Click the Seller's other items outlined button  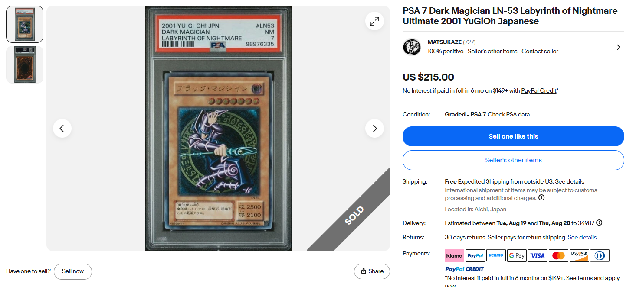[513, 160]
